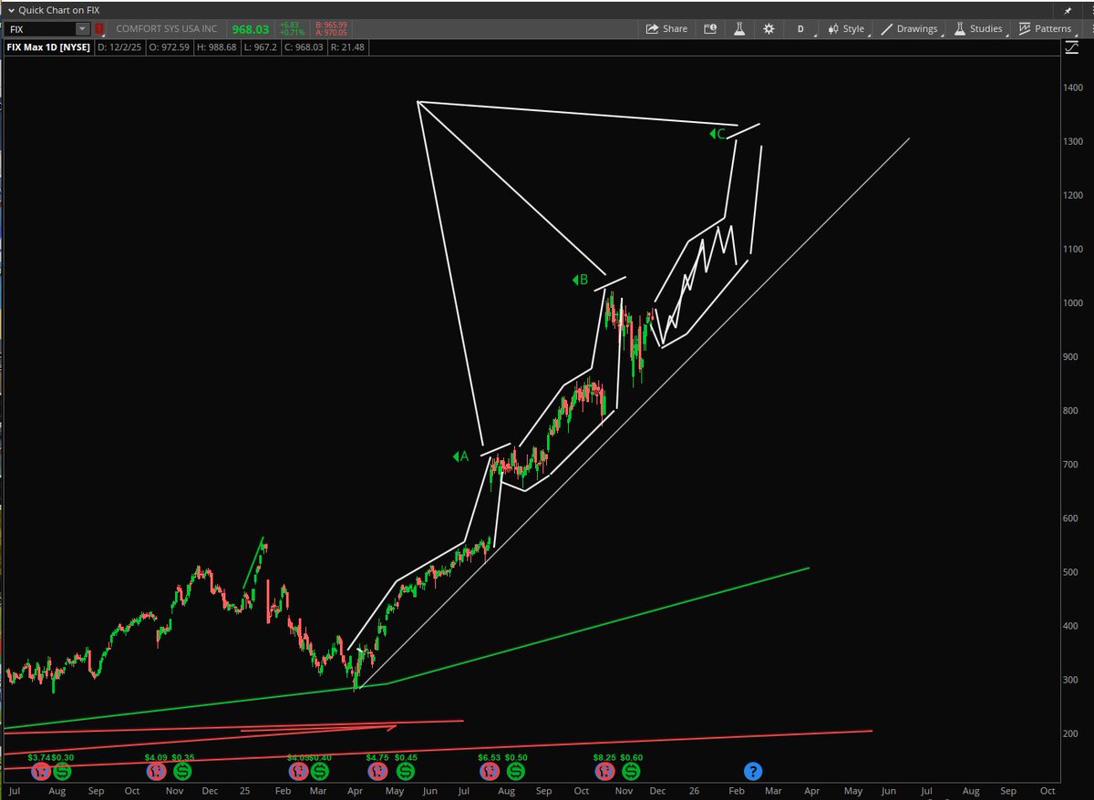The image size is (1094, 800).
Task: Click the Oct label at time axis end
Action: coord(1048,792)
